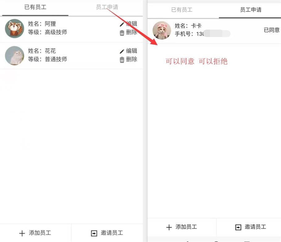Open 卡卡's pink hat cat avatar
The image size is (281, 242).
coord(162,31)
